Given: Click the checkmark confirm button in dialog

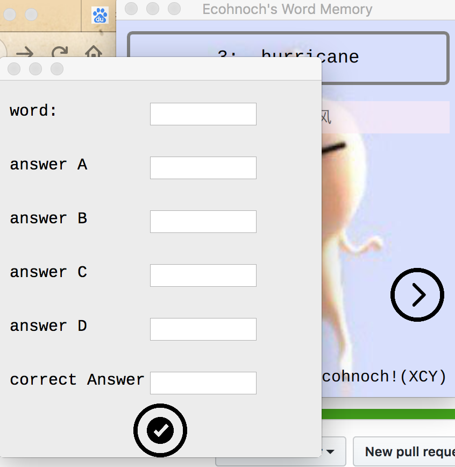Looking at the screenshot, I should tap(160, 430).
